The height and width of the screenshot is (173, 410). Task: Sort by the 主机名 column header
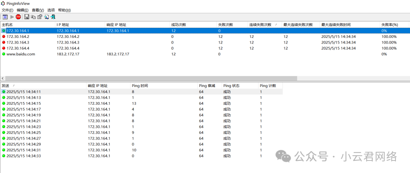[x=28, y=25]
